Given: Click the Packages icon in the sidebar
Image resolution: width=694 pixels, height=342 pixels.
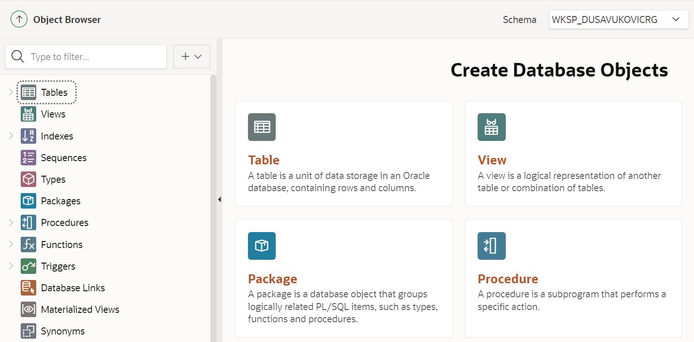Looking at the screenshot, I should click(x=28, y=201).
